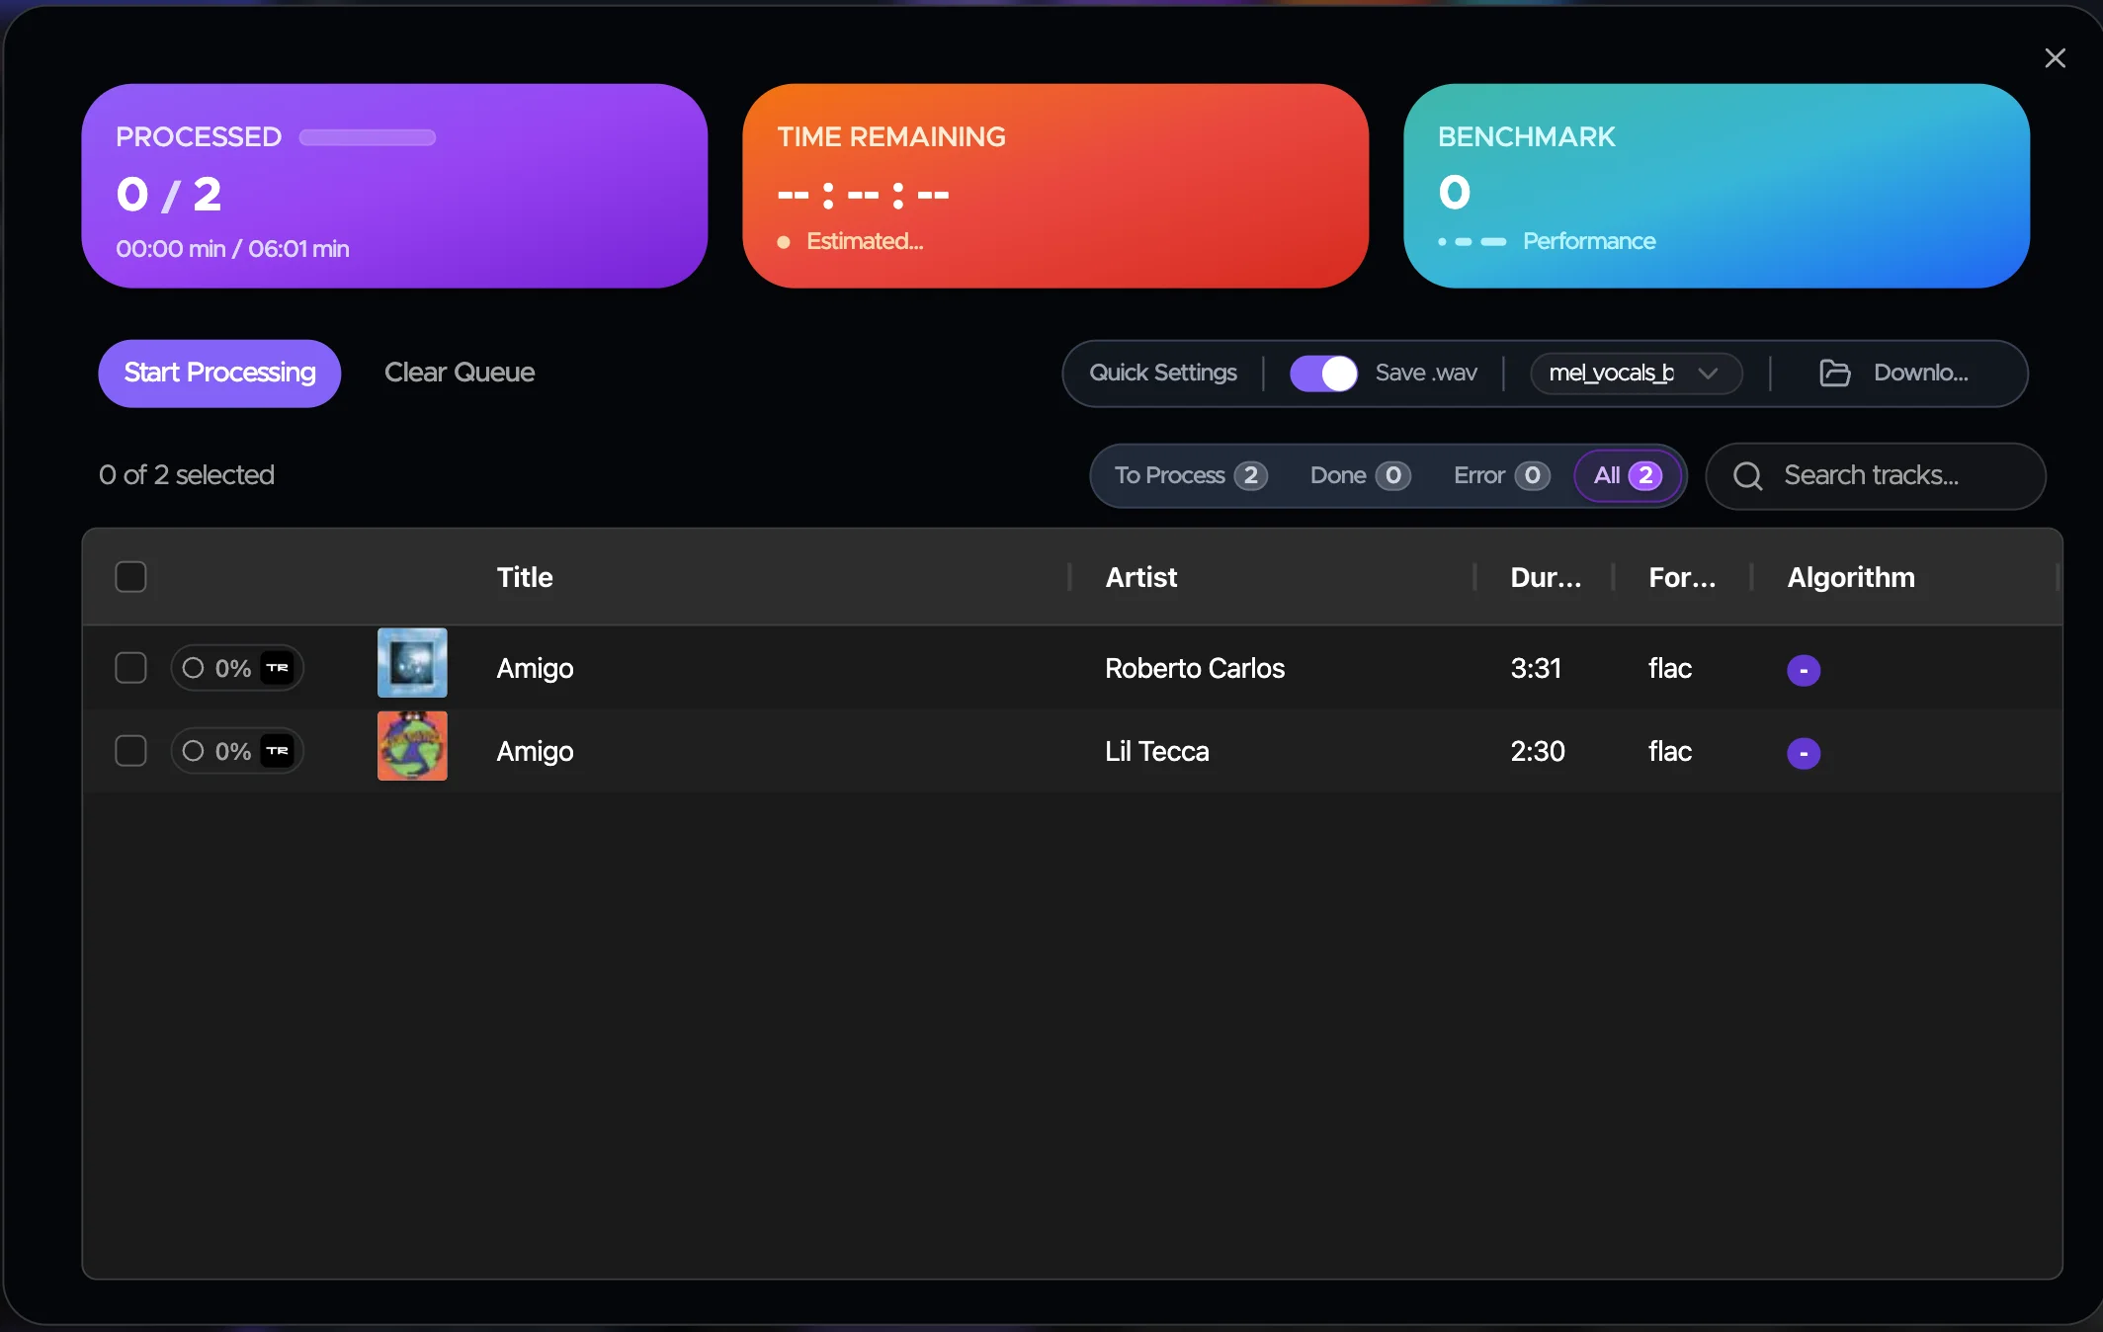Click the progress circle on Roberto Carlos row
Viewport: 2103px width, 1332px height.
point(194,668)
